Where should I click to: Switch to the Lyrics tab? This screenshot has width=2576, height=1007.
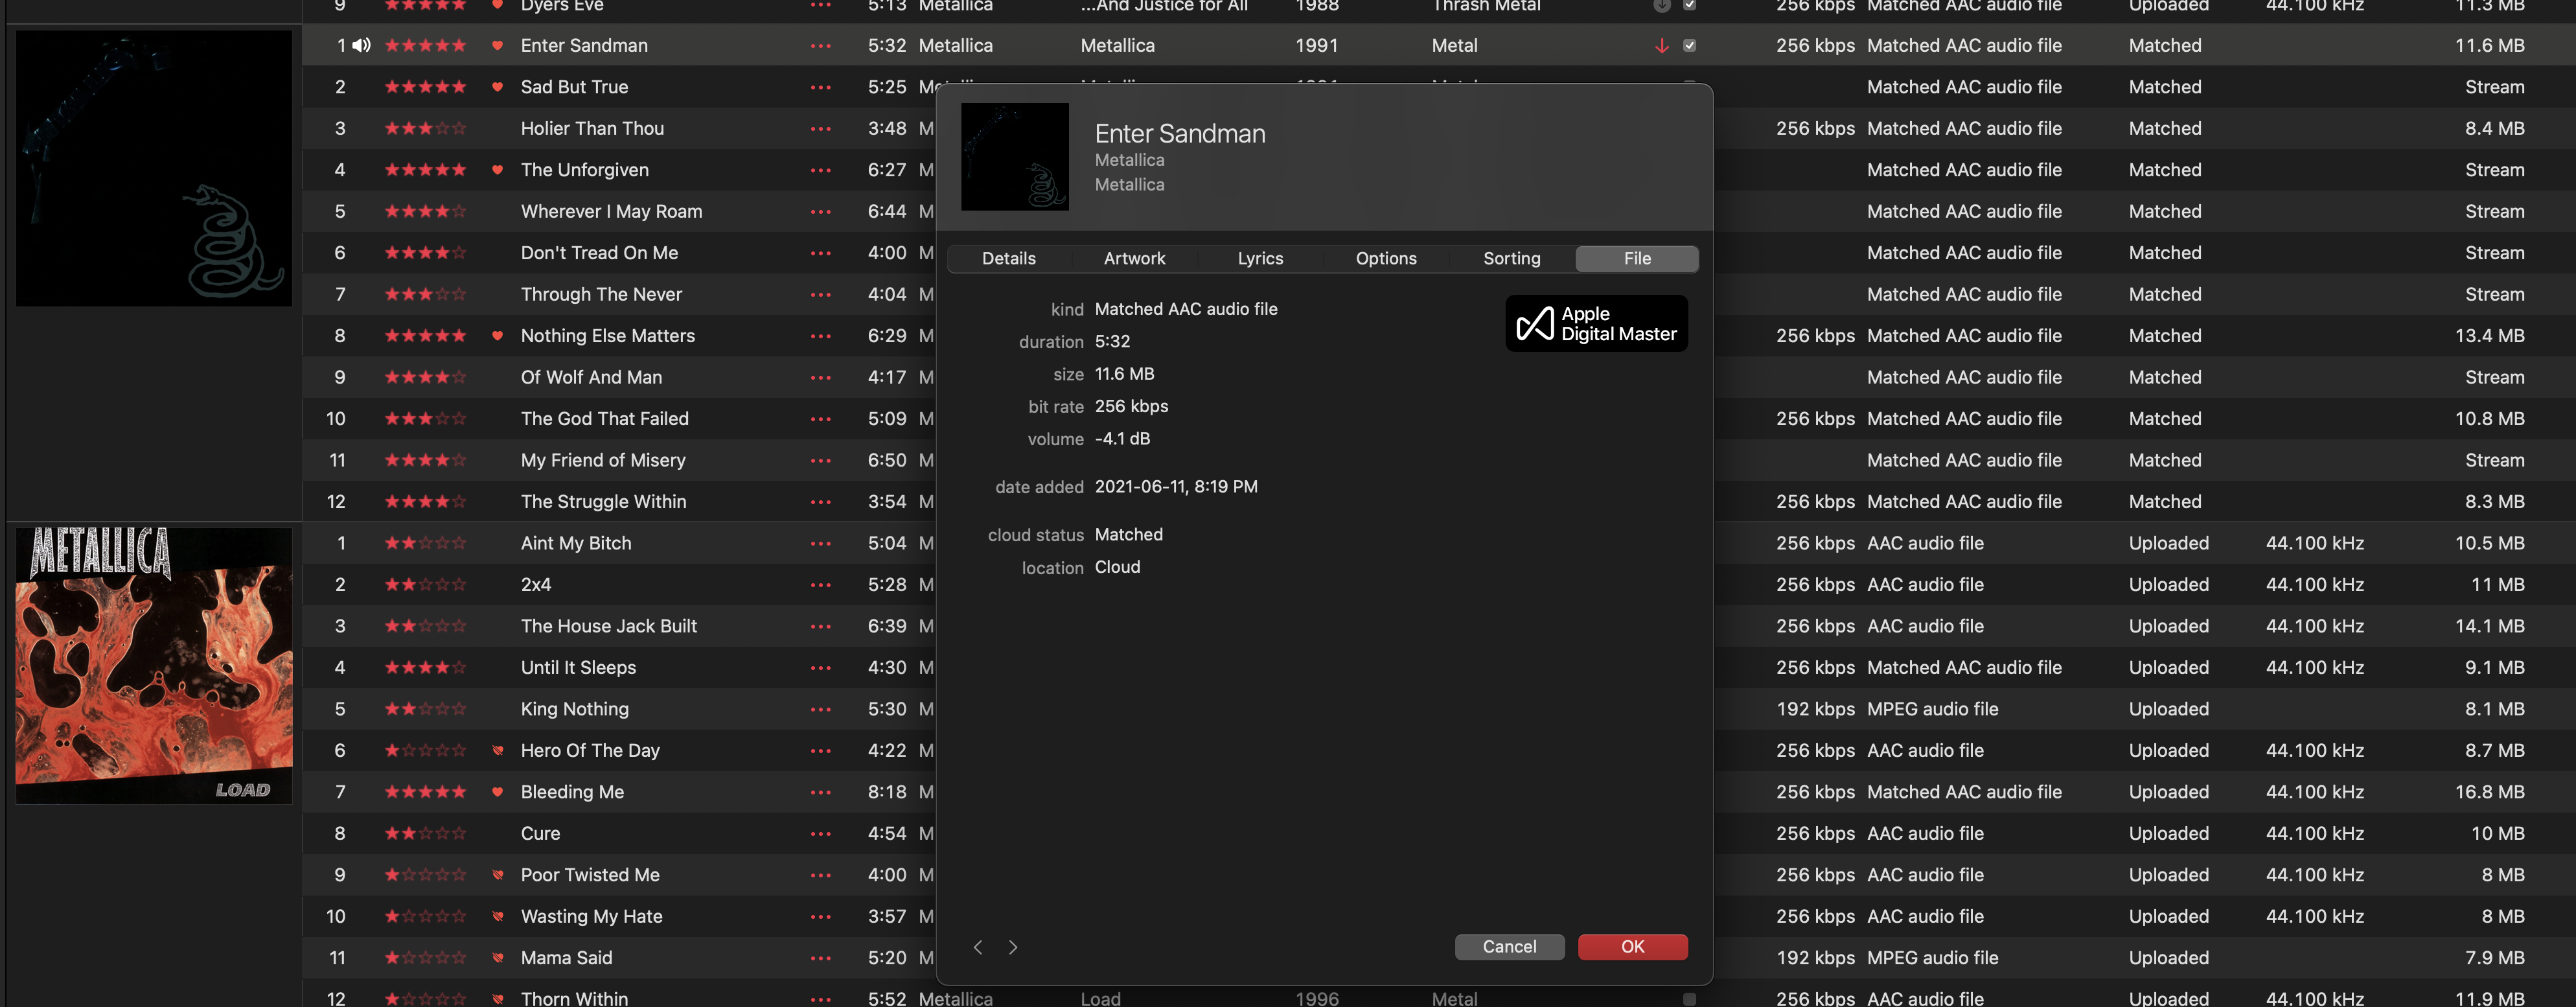1260,259
